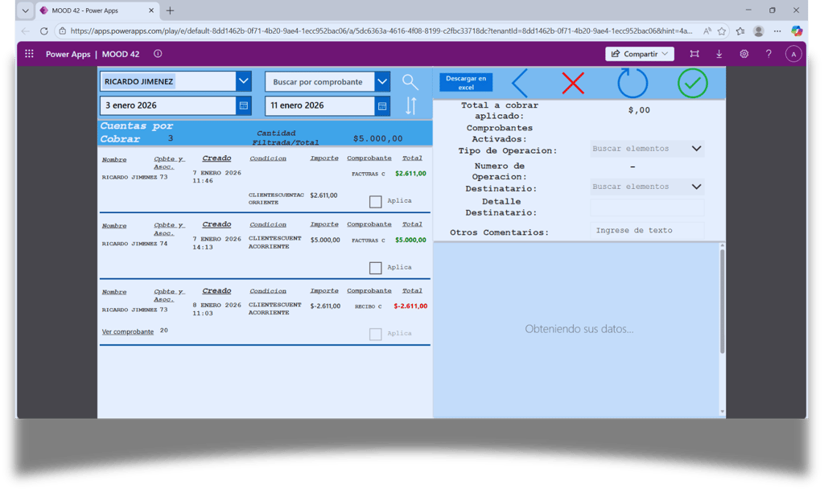Click the green total $2.611,00
824x493 pixels.
(410, 173)
